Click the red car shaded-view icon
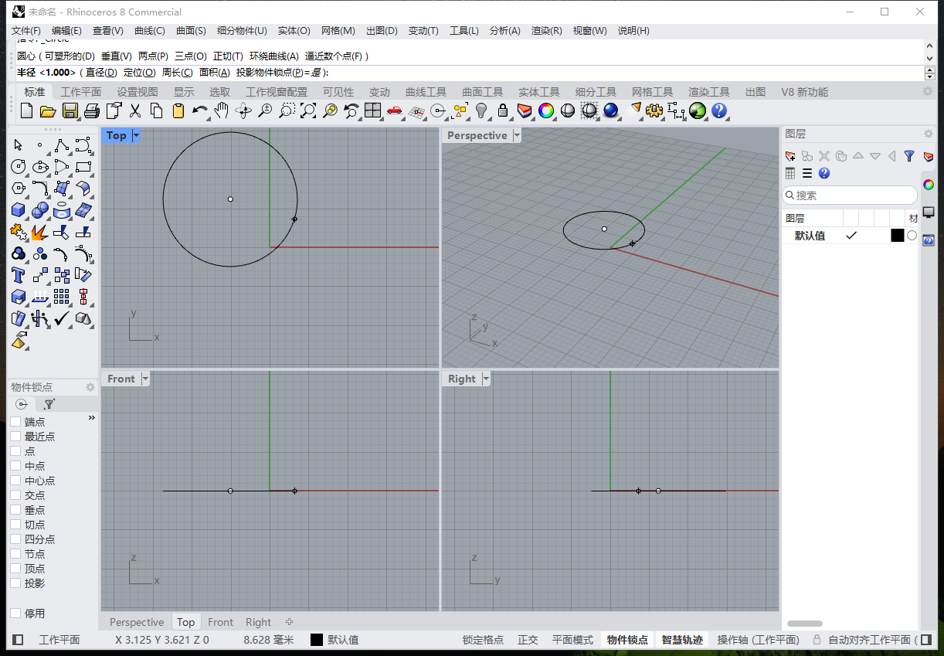The width and height of the screenshot is (944, 656). coord(395,110)
